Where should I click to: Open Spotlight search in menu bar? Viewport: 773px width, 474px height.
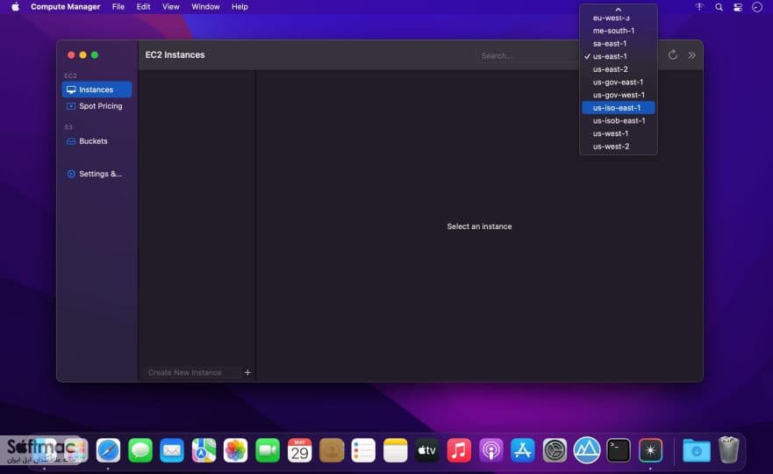[719, 7]
